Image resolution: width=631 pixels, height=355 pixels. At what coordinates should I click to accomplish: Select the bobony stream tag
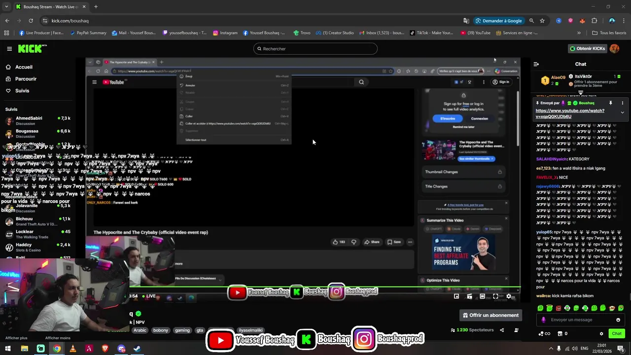[x=161, y=330]
